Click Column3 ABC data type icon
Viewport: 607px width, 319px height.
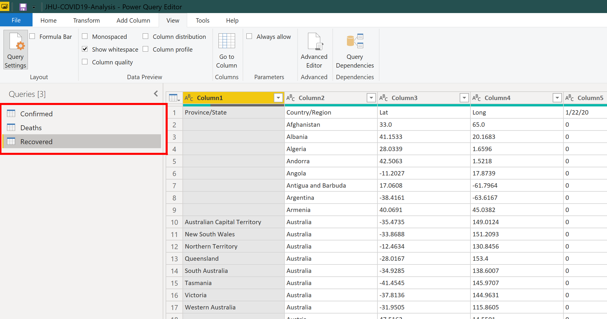(x=383, y=98)
